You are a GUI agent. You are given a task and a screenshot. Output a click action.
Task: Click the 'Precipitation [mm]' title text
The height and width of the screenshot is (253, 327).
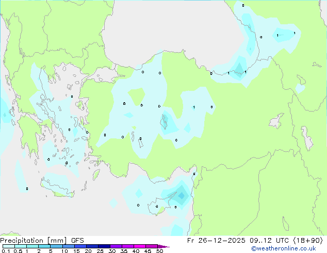click(x=34, y=241)
